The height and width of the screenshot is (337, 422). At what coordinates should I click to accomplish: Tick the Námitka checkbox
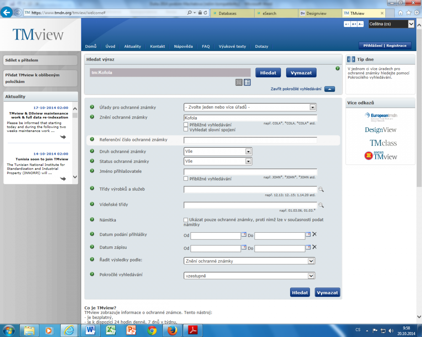pos(186,220)
